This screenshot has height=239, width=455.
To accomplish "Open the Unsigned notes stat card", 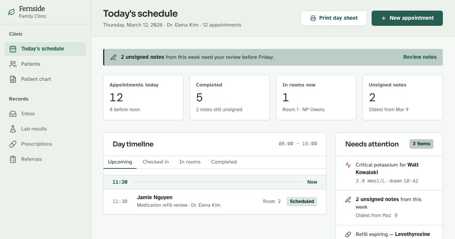I will [x=403, y=97].
